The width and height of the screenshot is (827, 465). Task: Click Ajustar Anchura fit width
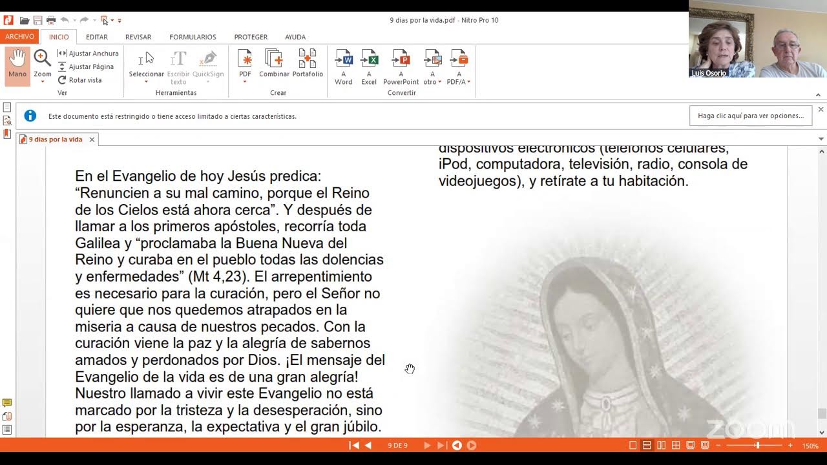(x=88, y=54)
